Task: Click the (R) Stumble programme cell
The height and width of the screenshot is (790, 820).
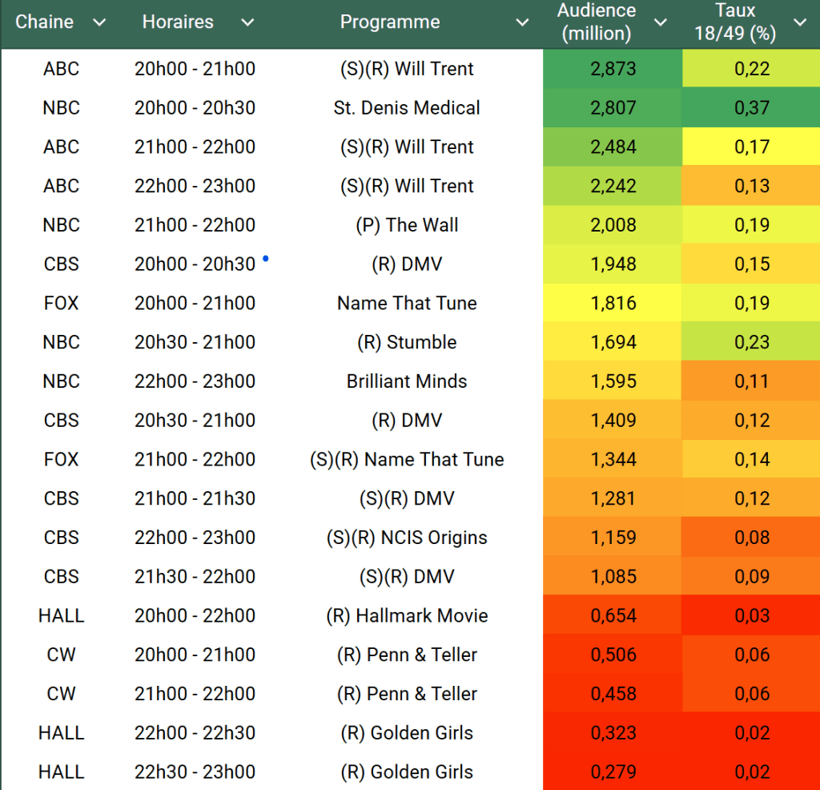Action: pos(407,342)
